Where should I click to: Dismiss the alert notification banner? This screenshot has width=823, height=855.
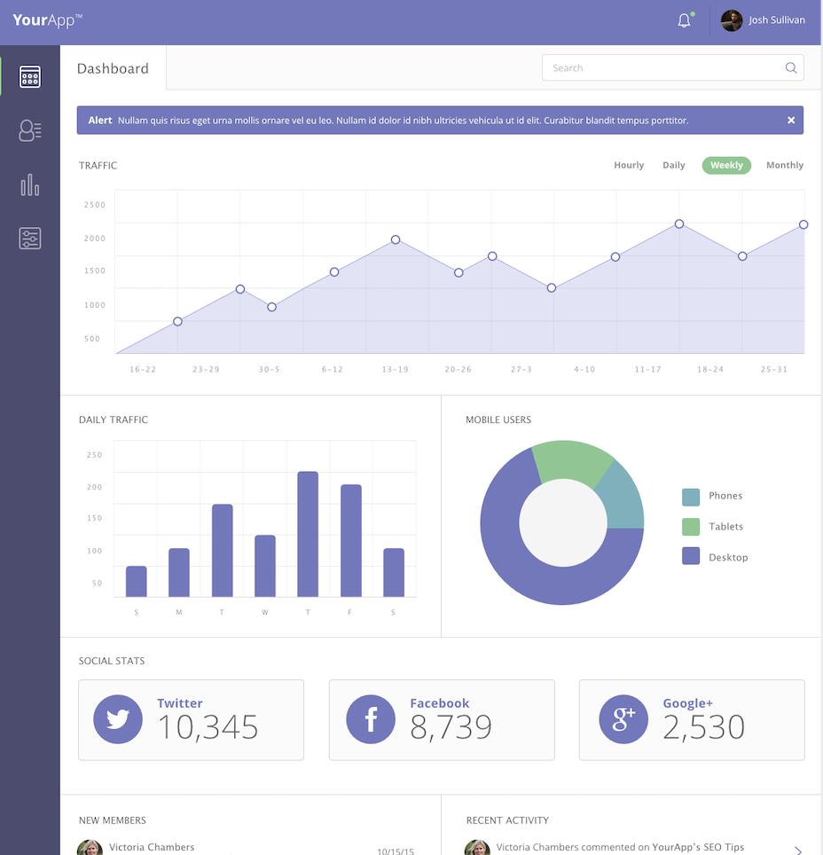(790, 120)
